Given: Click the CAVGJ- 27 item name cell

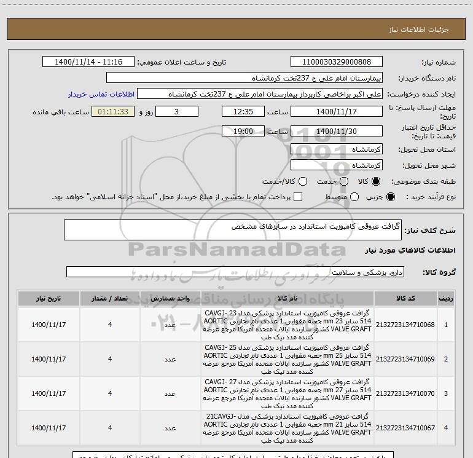Looking at the screenshot, I should pos(287,393).
